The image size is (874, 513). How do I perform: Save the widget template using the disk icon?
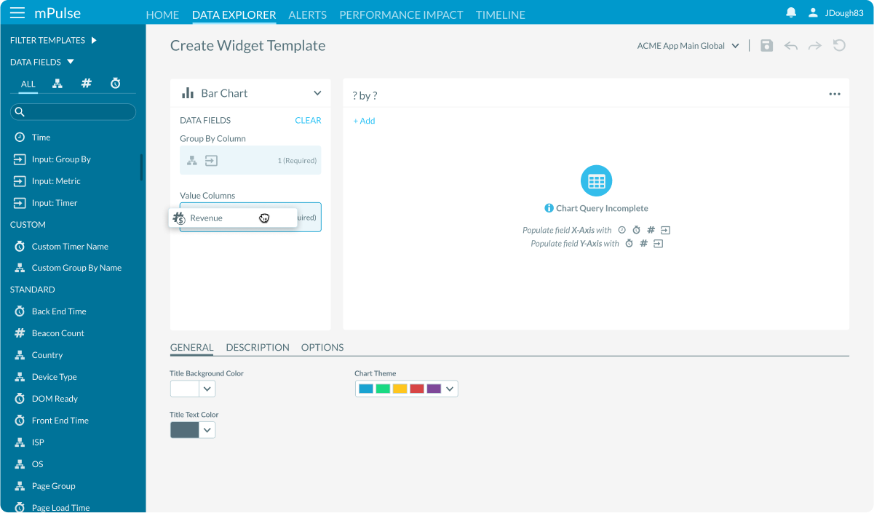coord(766,45)
